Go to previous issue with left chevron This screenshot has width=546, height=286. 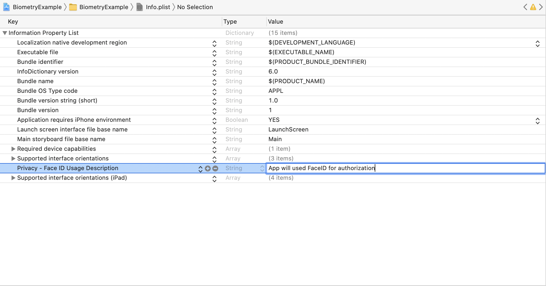click(525, 7)
